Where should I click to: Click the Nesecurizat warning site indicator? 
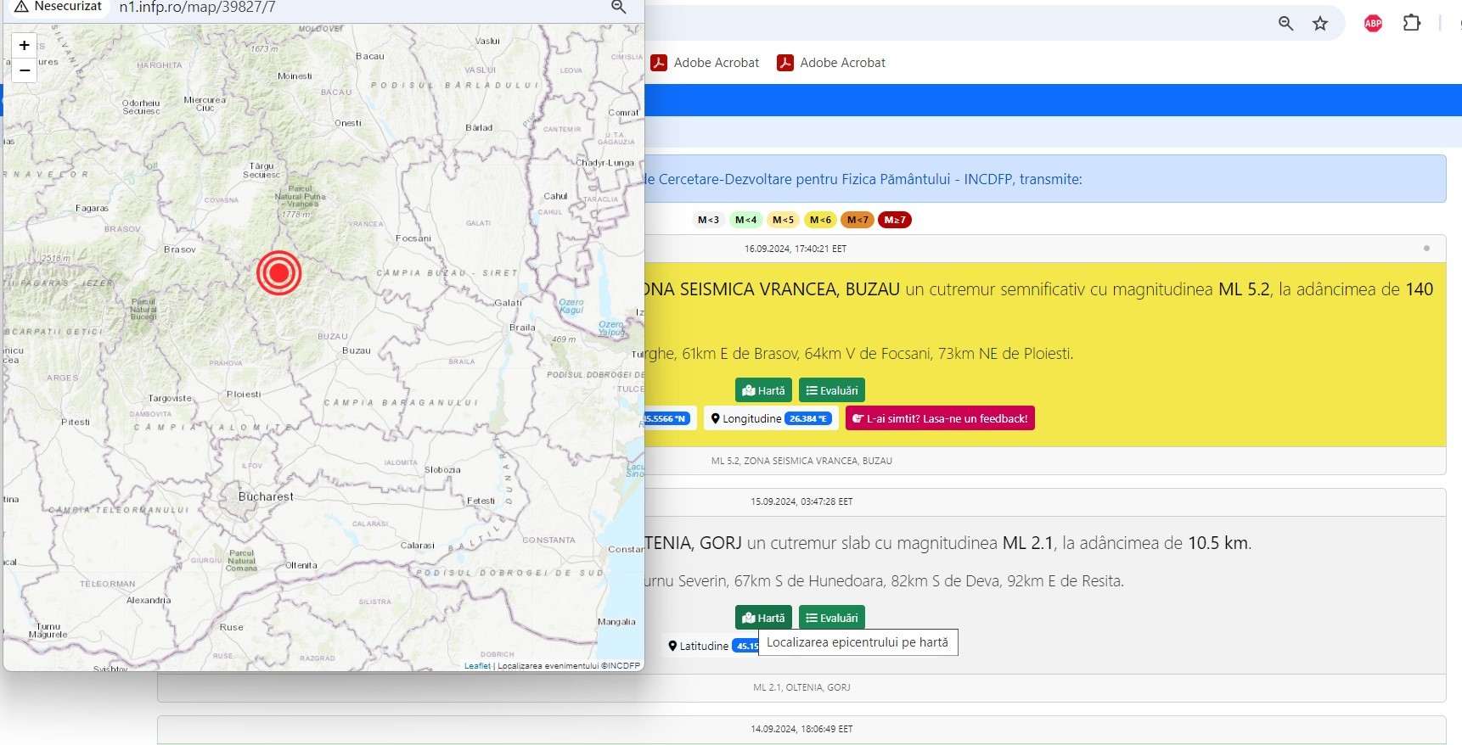58,7
